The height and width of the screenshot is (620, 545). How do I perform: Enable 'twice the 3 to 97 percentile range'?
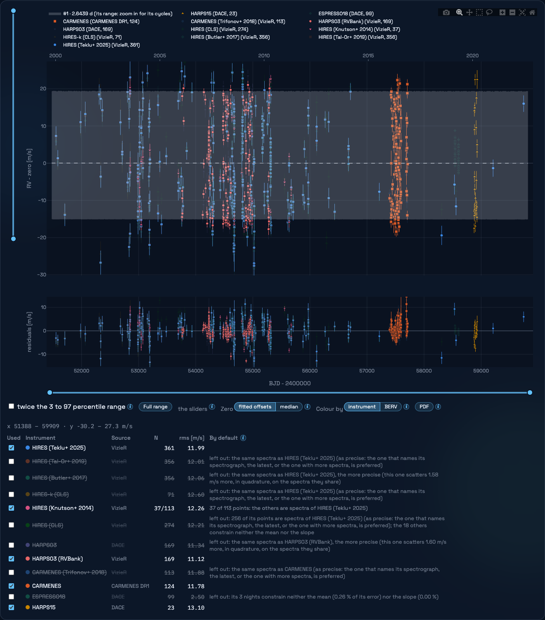tap(12, 406)
